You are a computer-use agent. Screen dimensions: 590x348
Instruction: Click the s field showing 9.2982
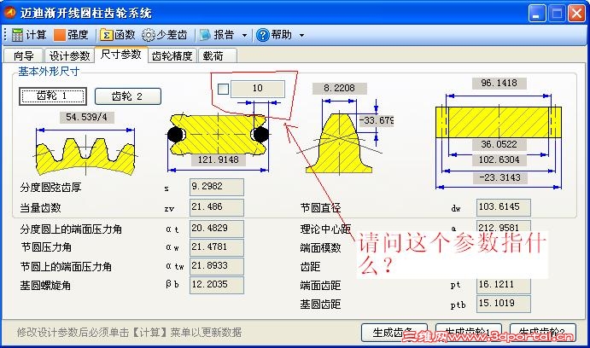pyautogui.click(x=217, y=187)
